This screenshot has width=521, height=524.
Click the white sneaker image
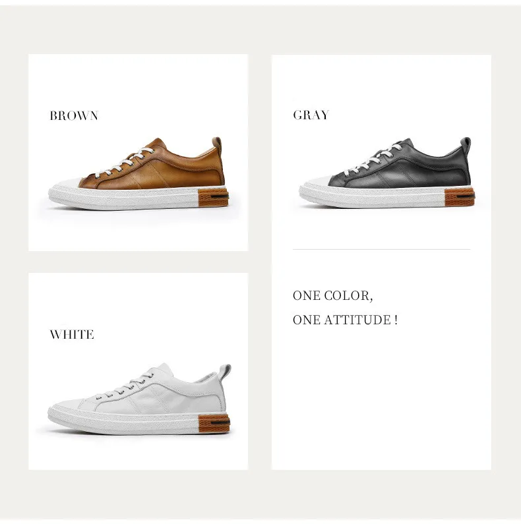[x=139, y=399]
